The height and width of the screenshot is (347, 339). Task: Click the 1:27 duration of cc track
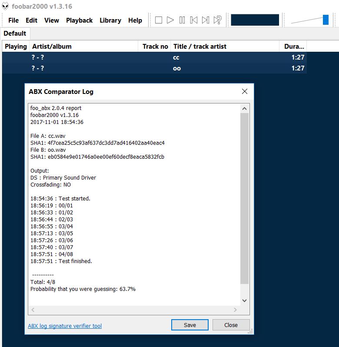tap(298, 57)
